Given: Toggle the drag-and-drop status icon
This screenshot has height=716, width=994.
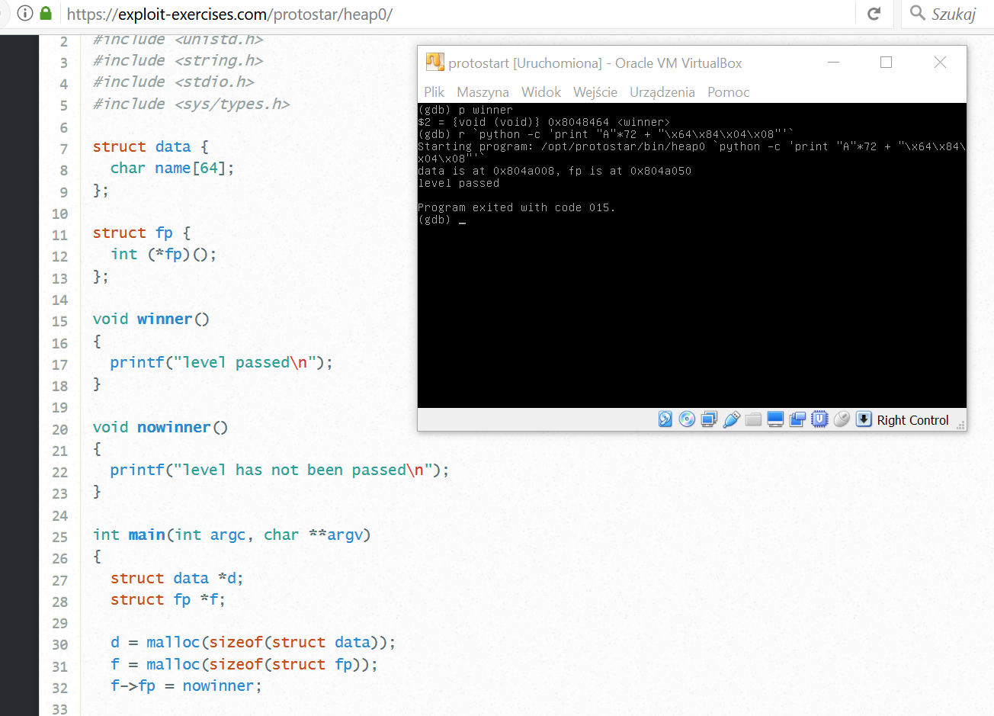Looking at the screenshot, I should coord(797,419).
